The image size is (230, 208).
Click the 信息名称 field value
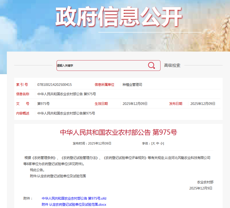[66, 94]
